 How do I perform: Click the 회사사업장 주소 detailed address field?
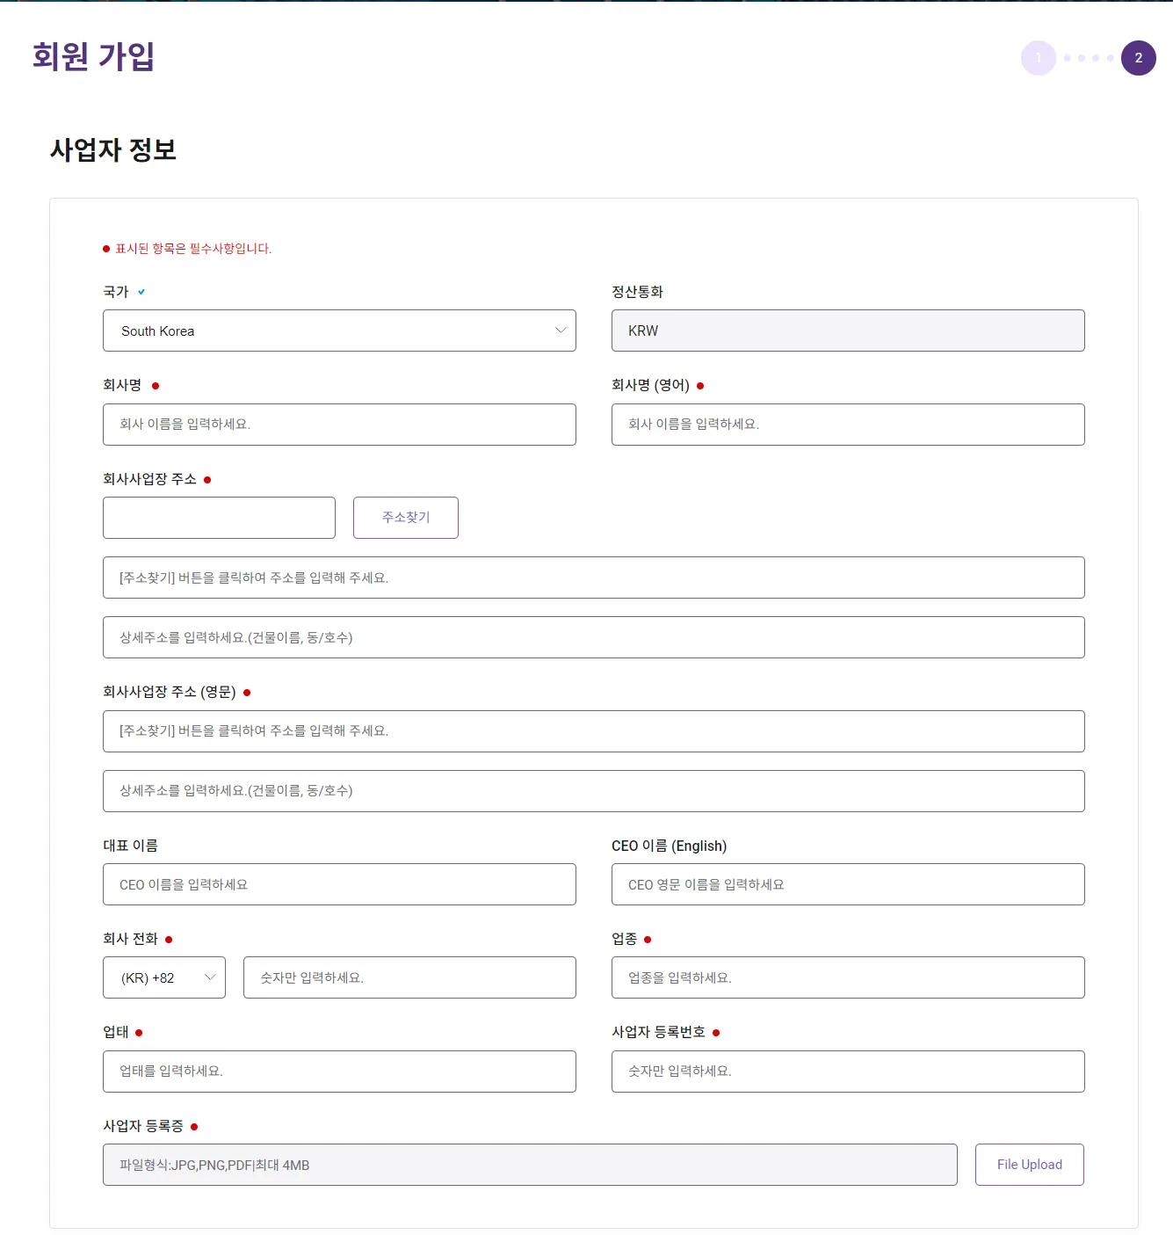coord(593,637)
